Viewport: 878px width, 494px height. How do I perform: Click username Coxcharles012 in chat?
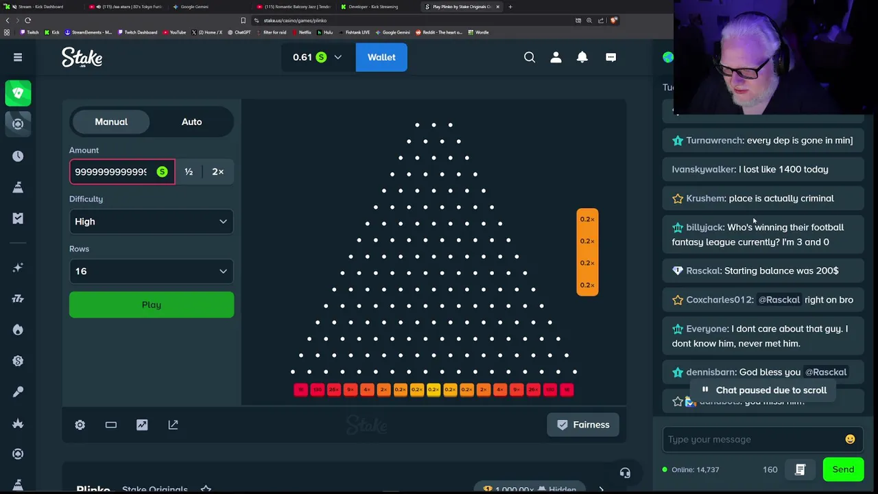tap(719, 300)
